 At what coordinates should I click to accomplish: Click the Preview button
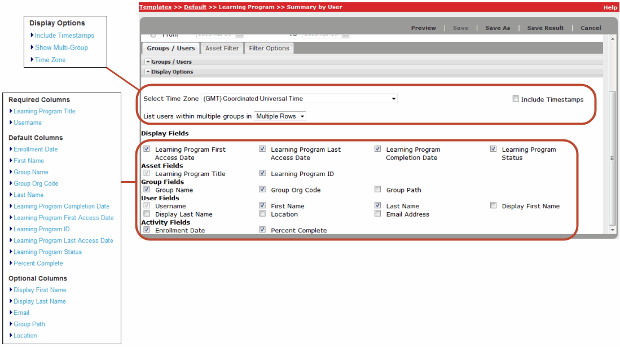423,28
